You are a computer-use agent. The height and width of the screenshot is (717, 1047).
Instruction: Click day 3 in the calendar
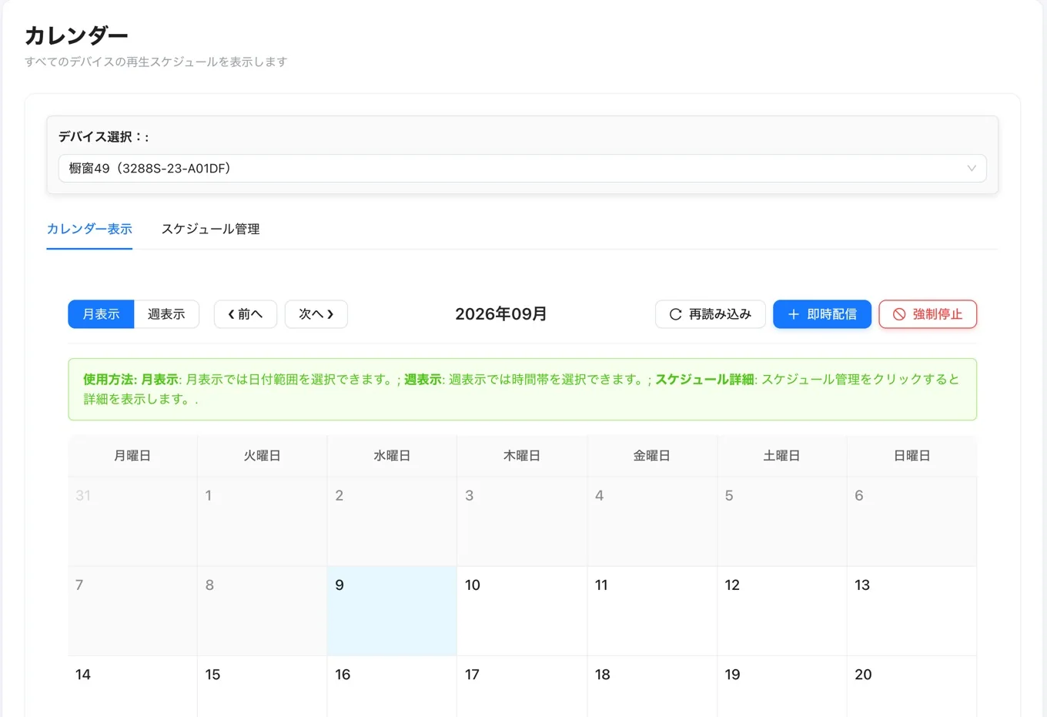[522, 521]
